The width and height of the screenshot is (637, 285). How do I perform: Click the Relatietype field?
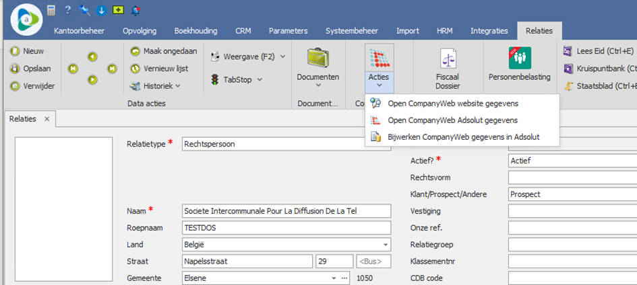(286, 144)
